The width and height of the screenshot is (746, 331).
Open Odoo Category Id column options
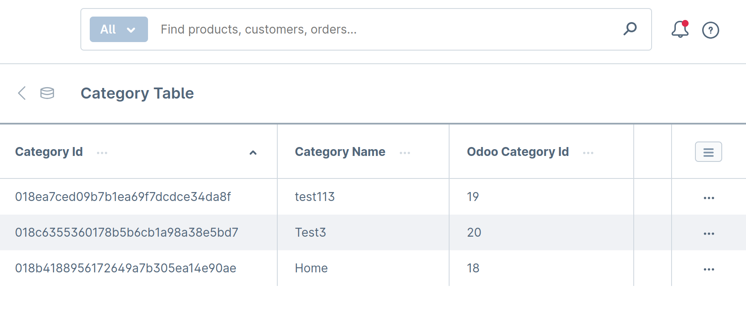coord(588,153)
